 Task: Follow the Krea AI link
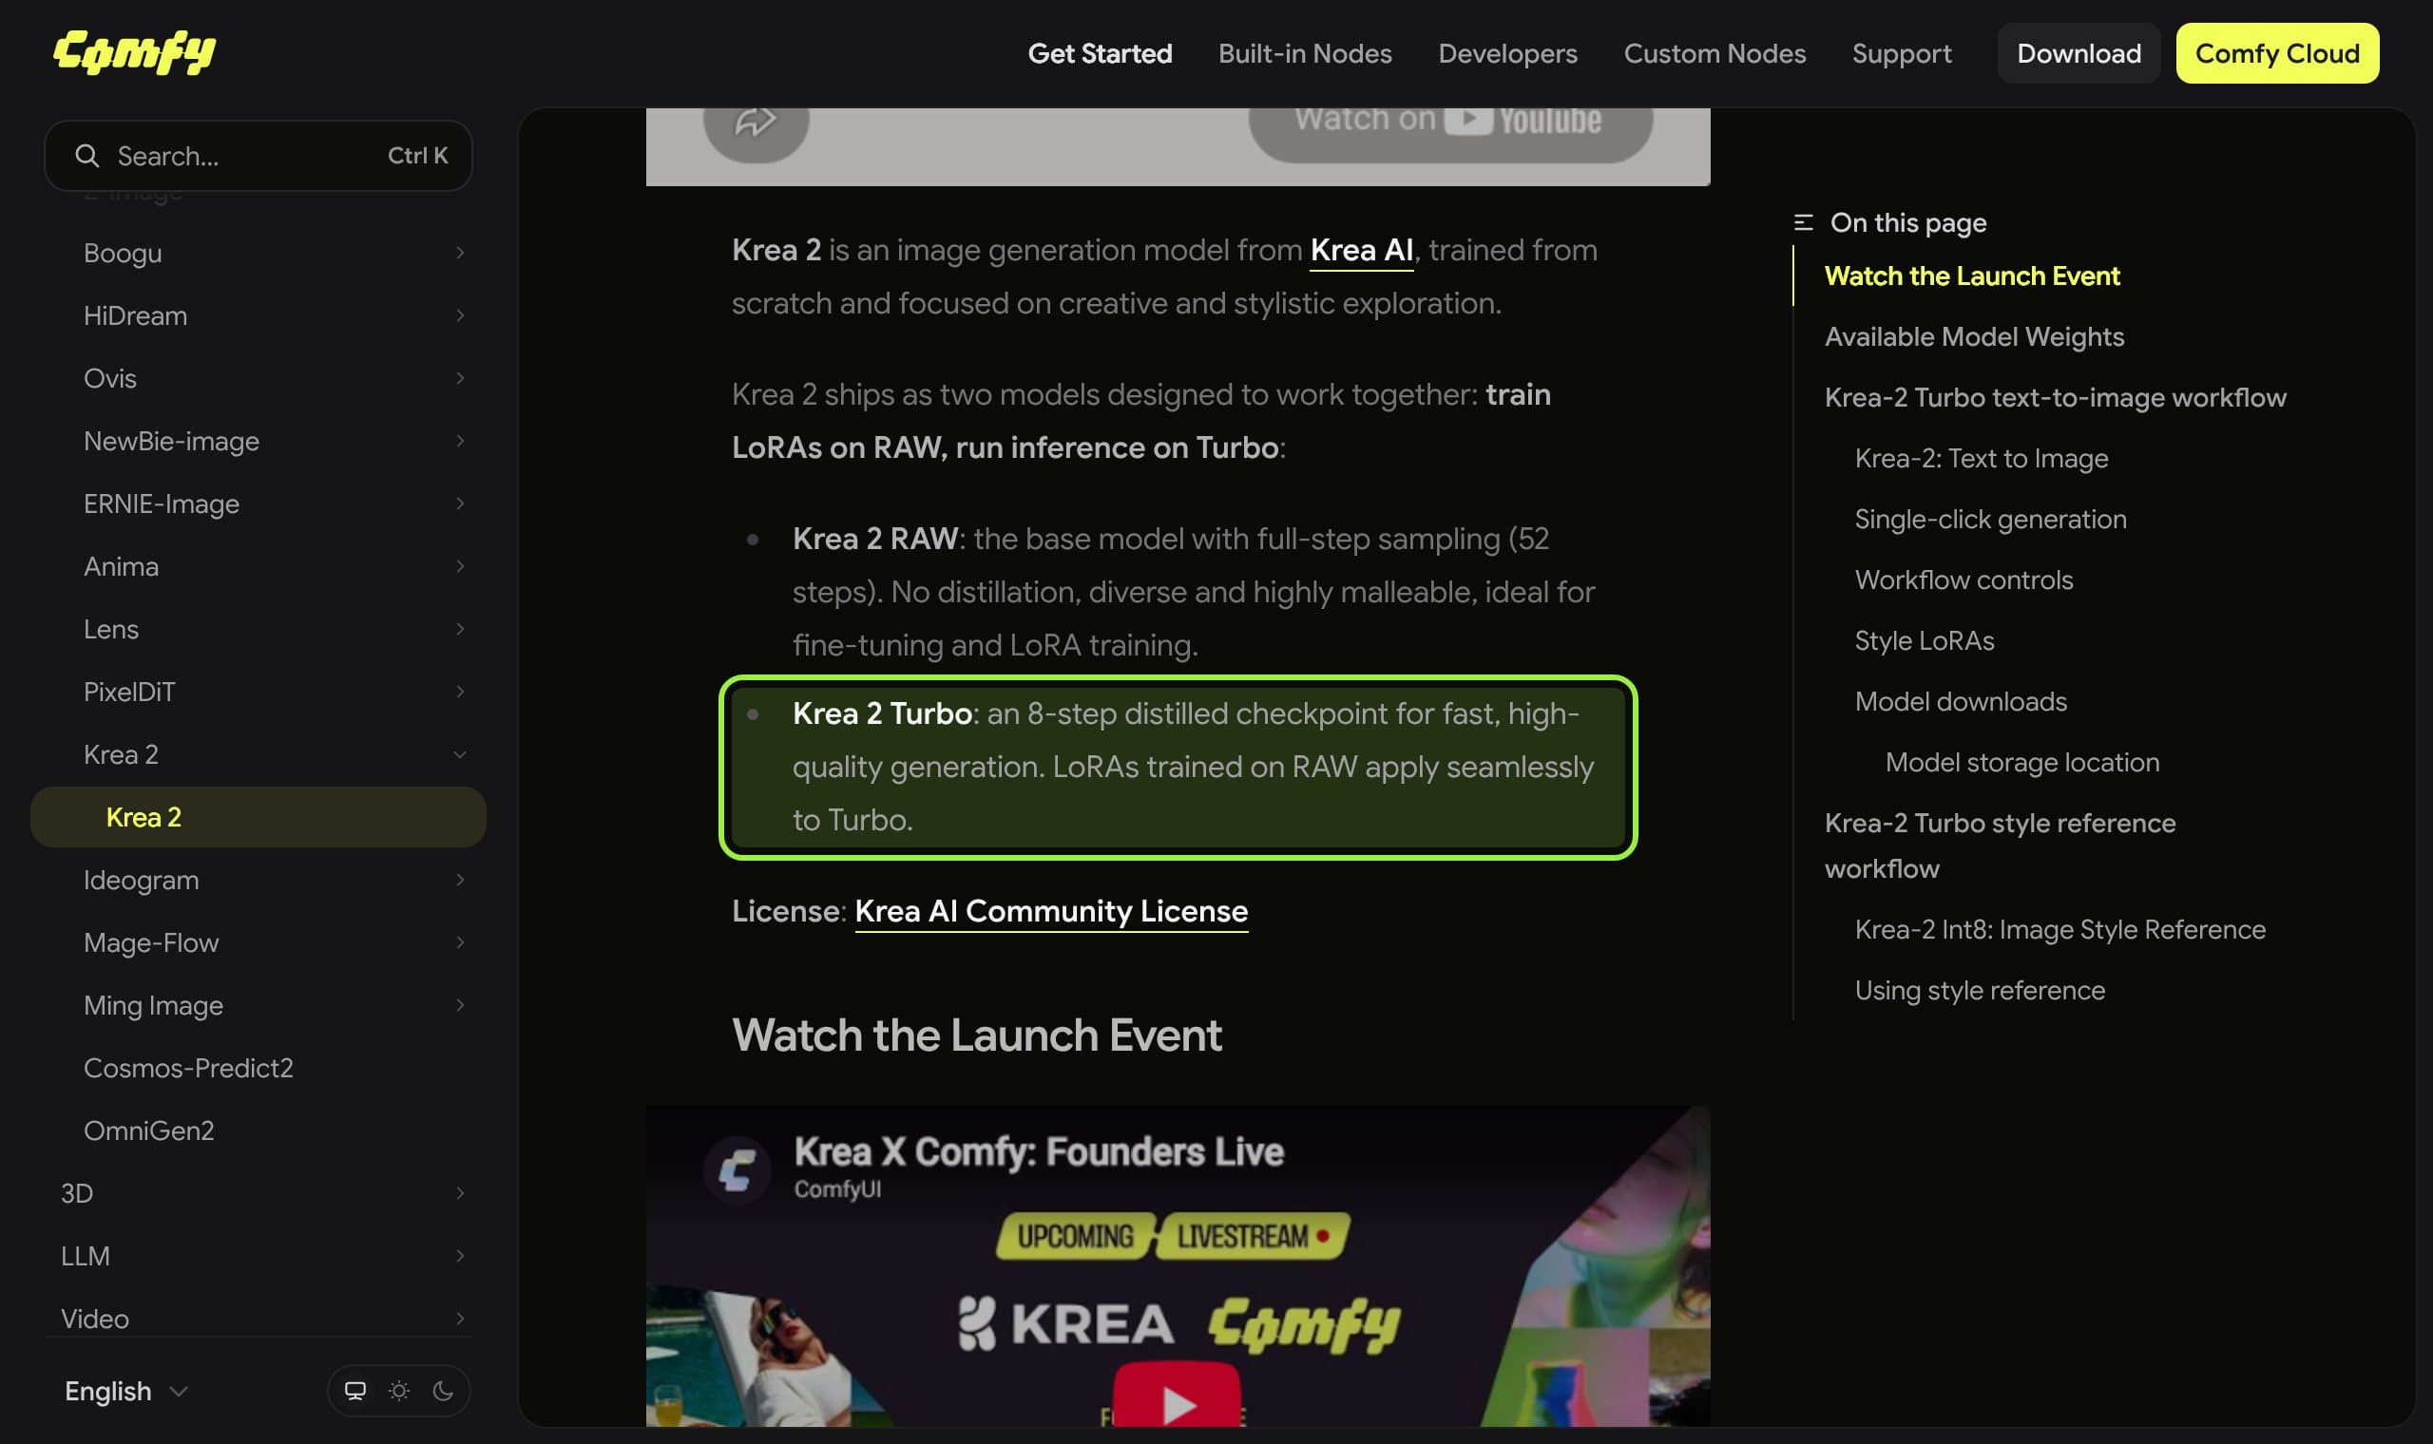(x=1361, y=250)
